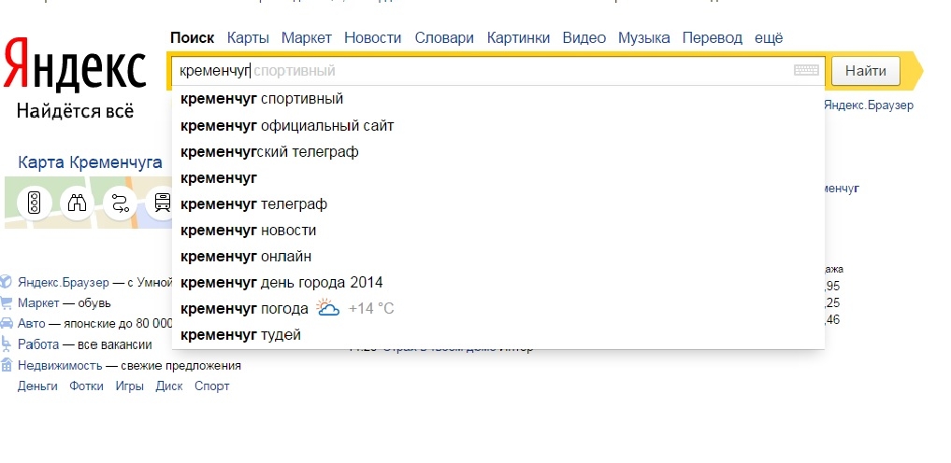Click the shopping cart icon beside Маркет
Screen dimensions: 951x463
coord(7,303)
